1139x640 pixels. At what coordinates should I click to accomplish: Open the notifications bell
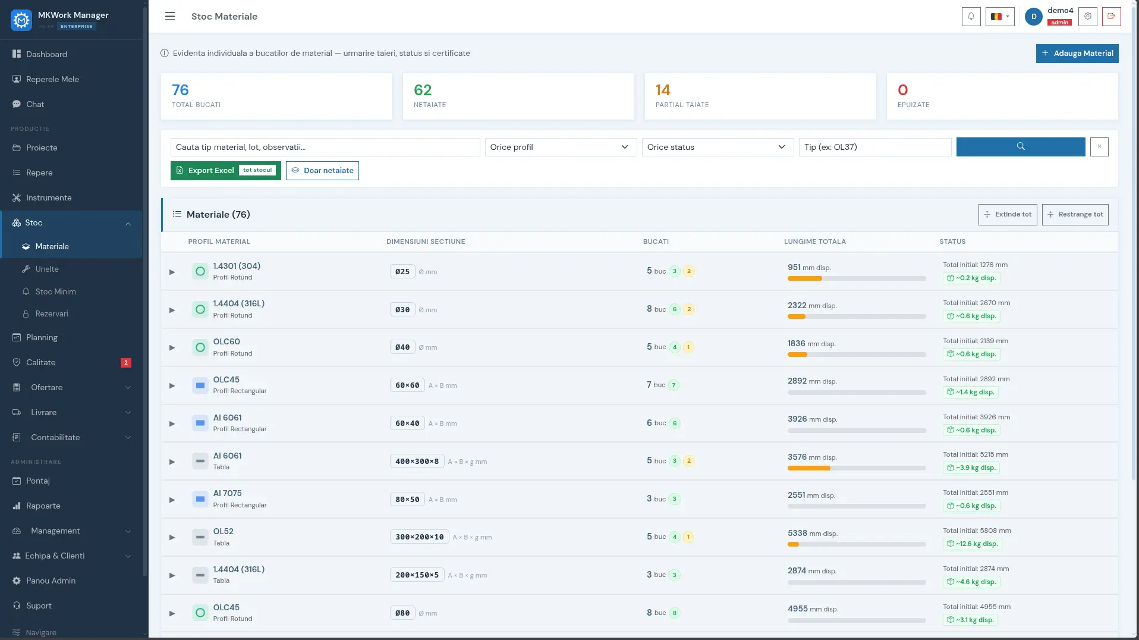coord(971,17)
